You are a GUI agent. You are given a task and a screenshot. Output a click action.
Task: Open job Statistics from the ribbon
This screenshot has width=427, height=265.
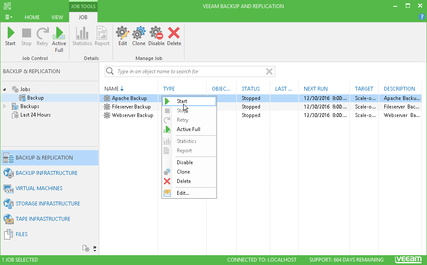82,36
